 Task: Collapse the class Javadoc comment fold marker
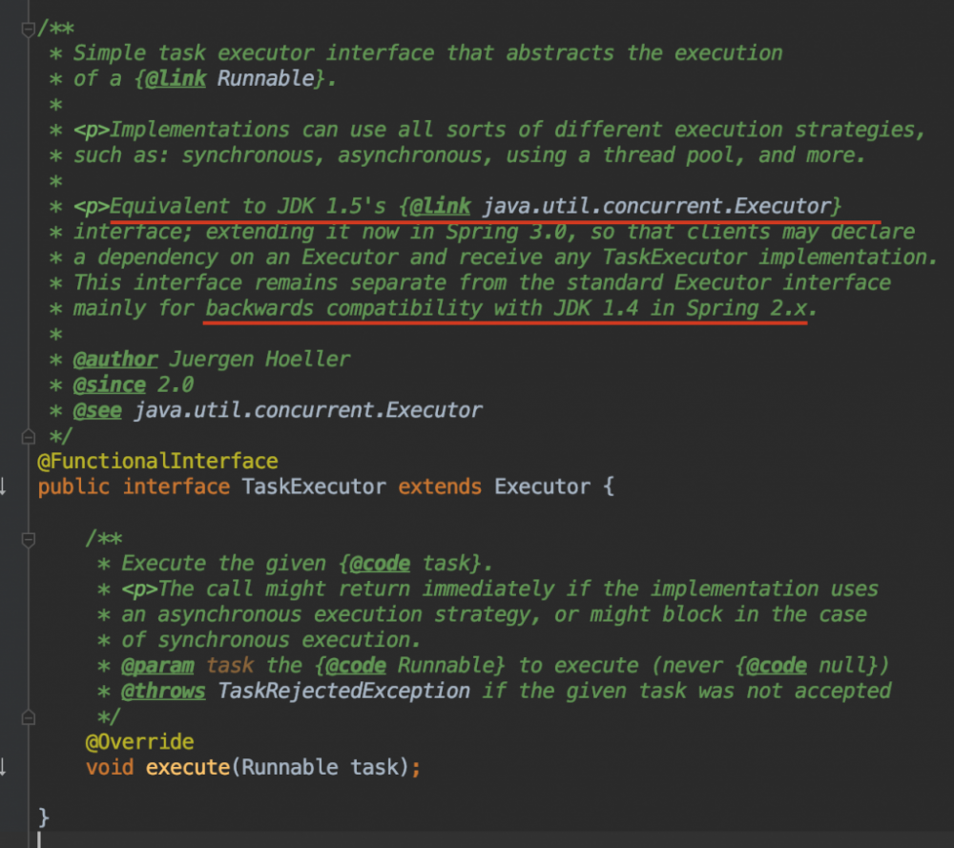(28, 29)
